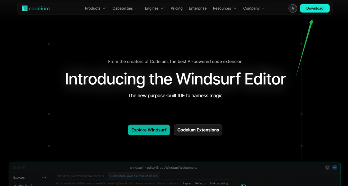The width and height of the screenshot is (348, 186).
Task: Click the Add docstring action in preview
Action: [x=218, y=183]
